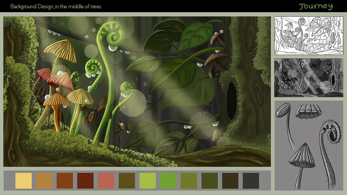Choose the dark maroon red swatch

point(85,181)
